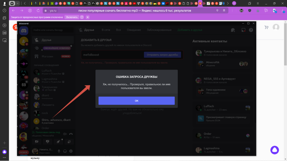Toggle microphone mute in user panel

click(59, 151)
